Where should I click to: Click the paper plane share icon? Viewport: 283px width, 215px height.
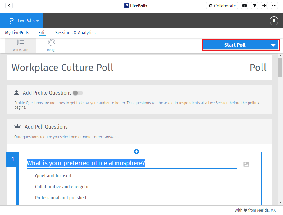pos(254,5)
